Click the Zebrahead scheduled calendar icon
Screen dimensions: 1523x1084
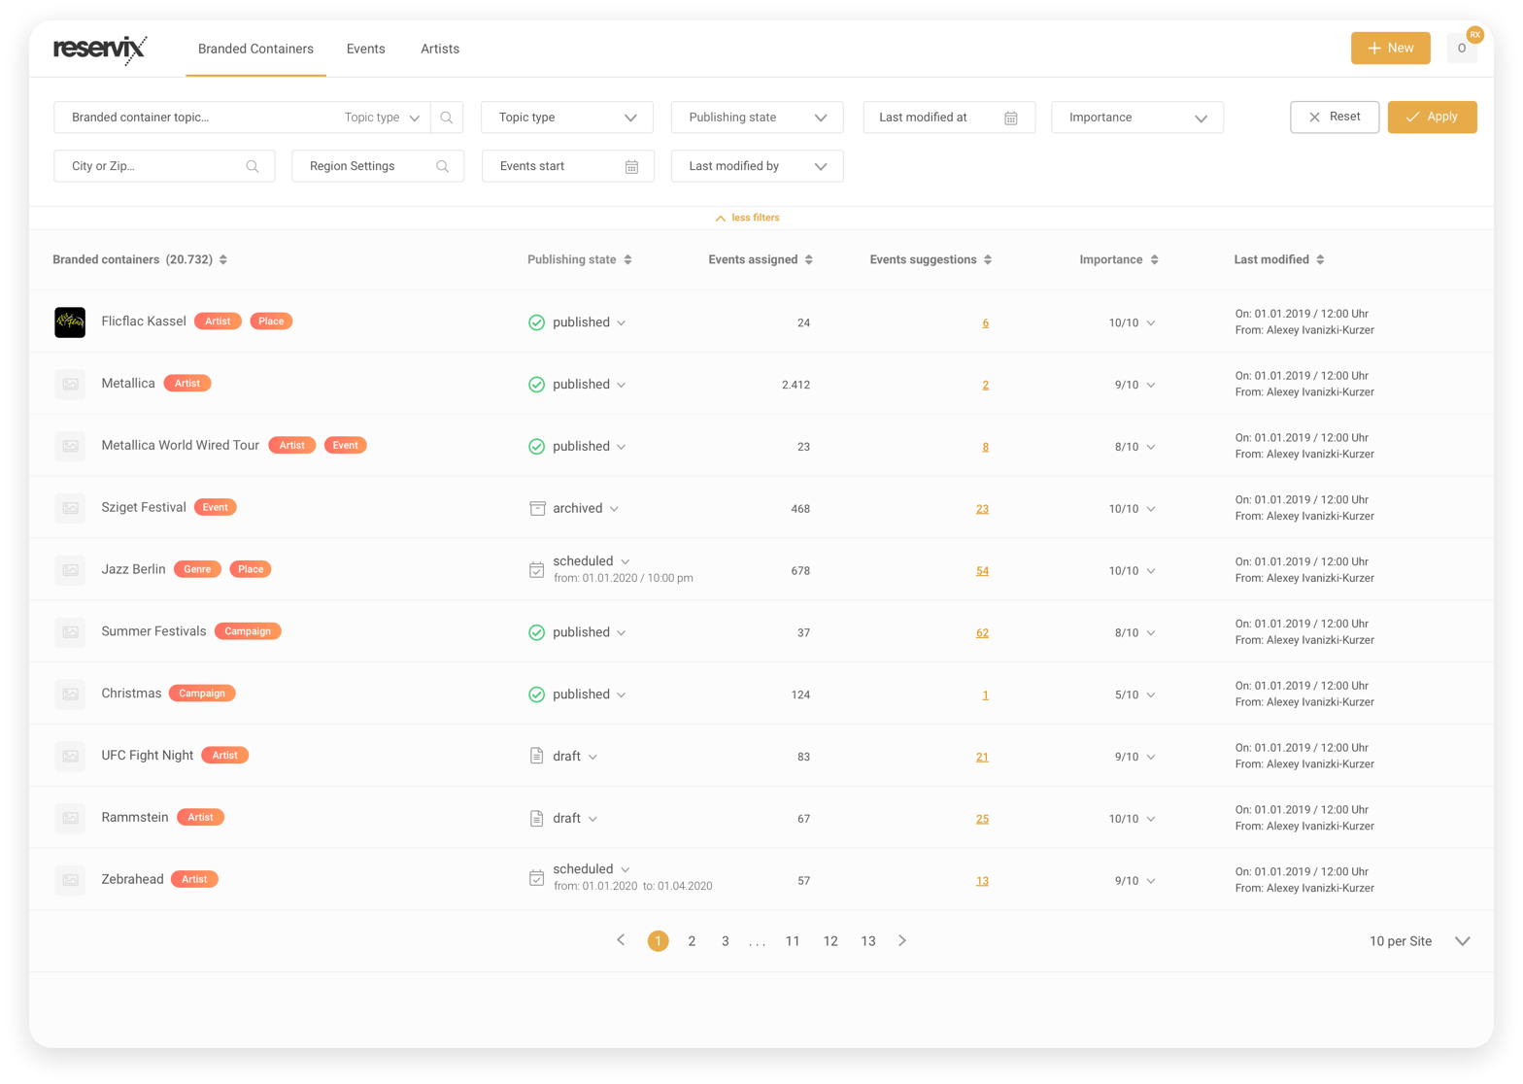click(x=536, y=878)
